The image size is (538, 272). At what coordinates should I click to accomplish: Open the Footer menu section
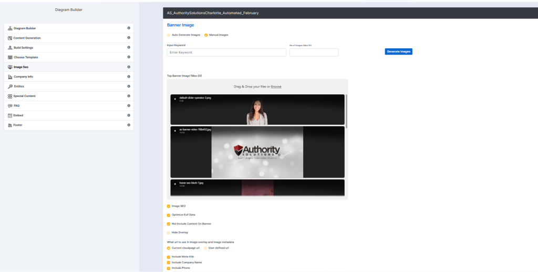pyautogui.click(x=69, y=125)
